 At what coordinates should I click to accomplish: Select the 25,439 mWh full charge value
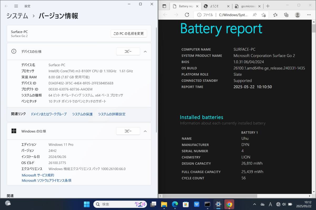pyautogui.click(x=252, y=172)
